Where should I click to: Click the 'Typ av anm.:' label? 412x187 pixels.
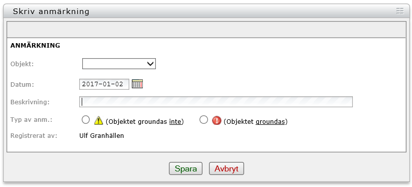point(31,120)
